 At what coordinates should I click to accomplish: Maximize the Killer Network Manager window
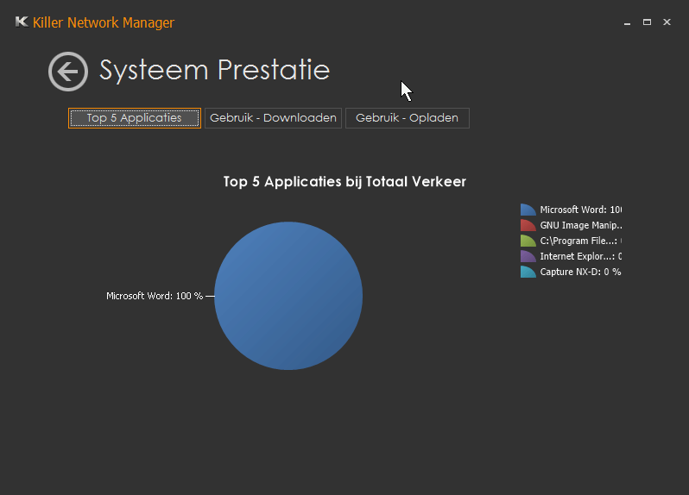[x=647, y=22]
